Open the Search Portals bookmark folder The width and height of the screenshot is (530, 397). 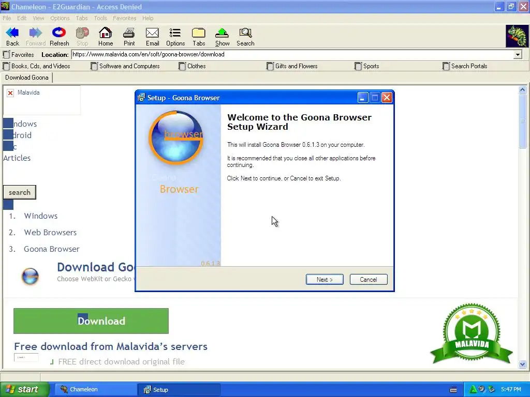tap(465, 66)
